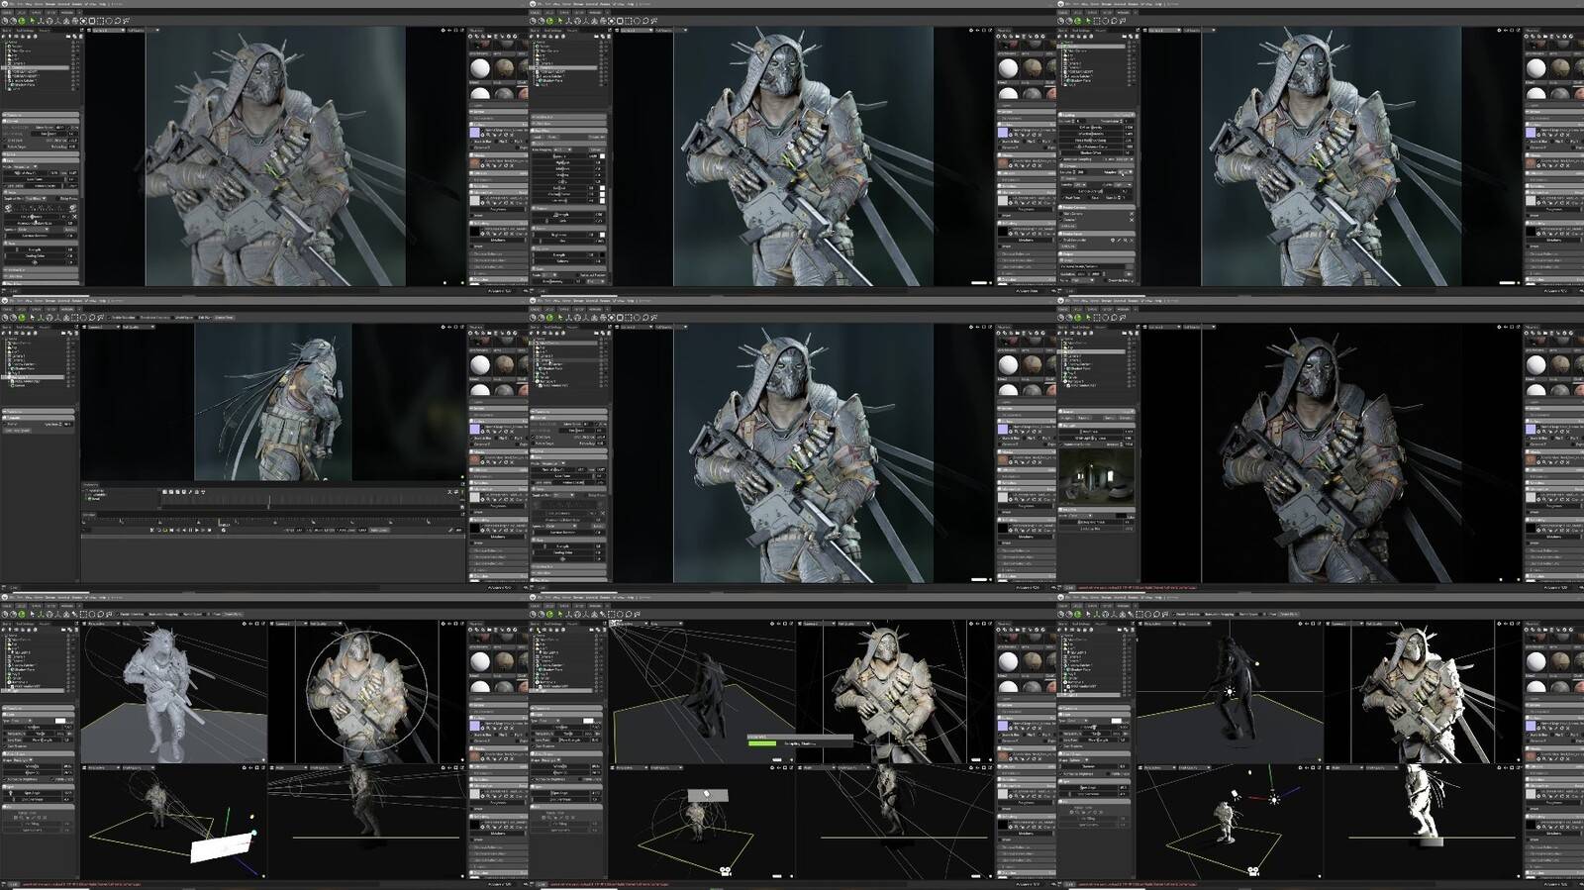Select the arrow selection tool in the animation window
Viewport: 1584px width, 890px height.
33,318
